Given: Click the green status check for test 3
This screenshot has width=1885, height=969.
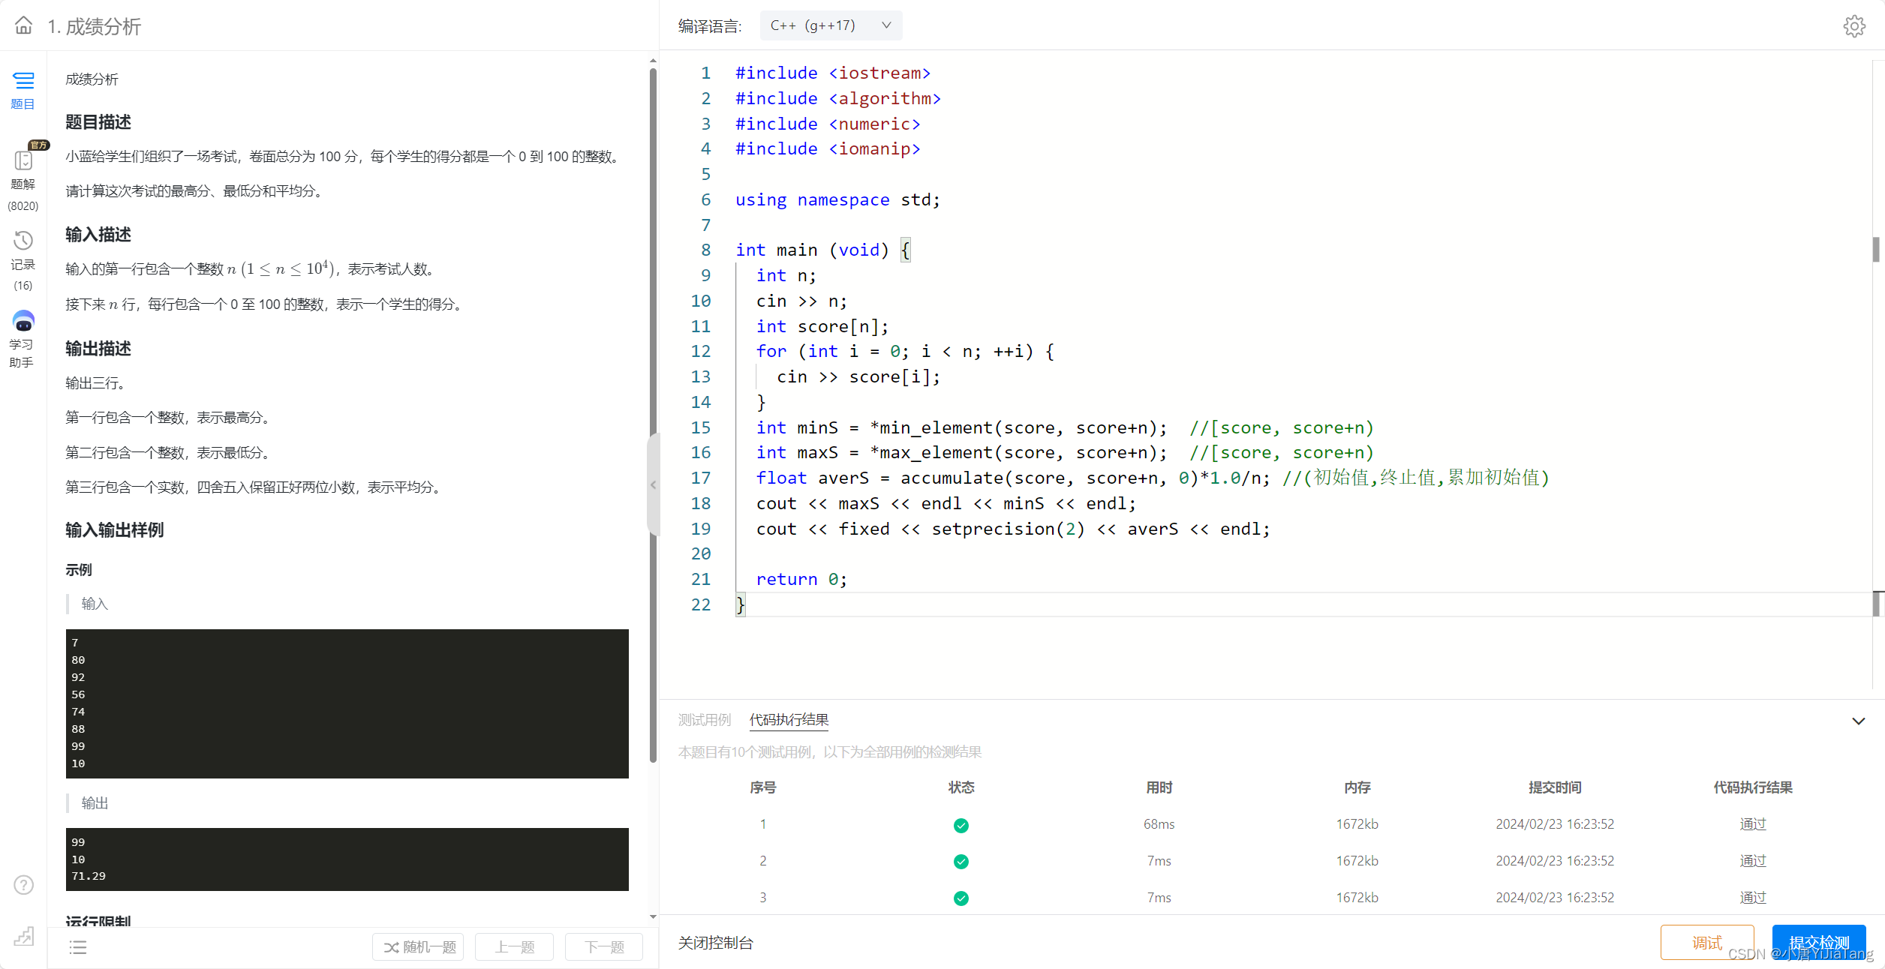Looking at the screenshot, I should pyautogui.click(x=961, y=898).
